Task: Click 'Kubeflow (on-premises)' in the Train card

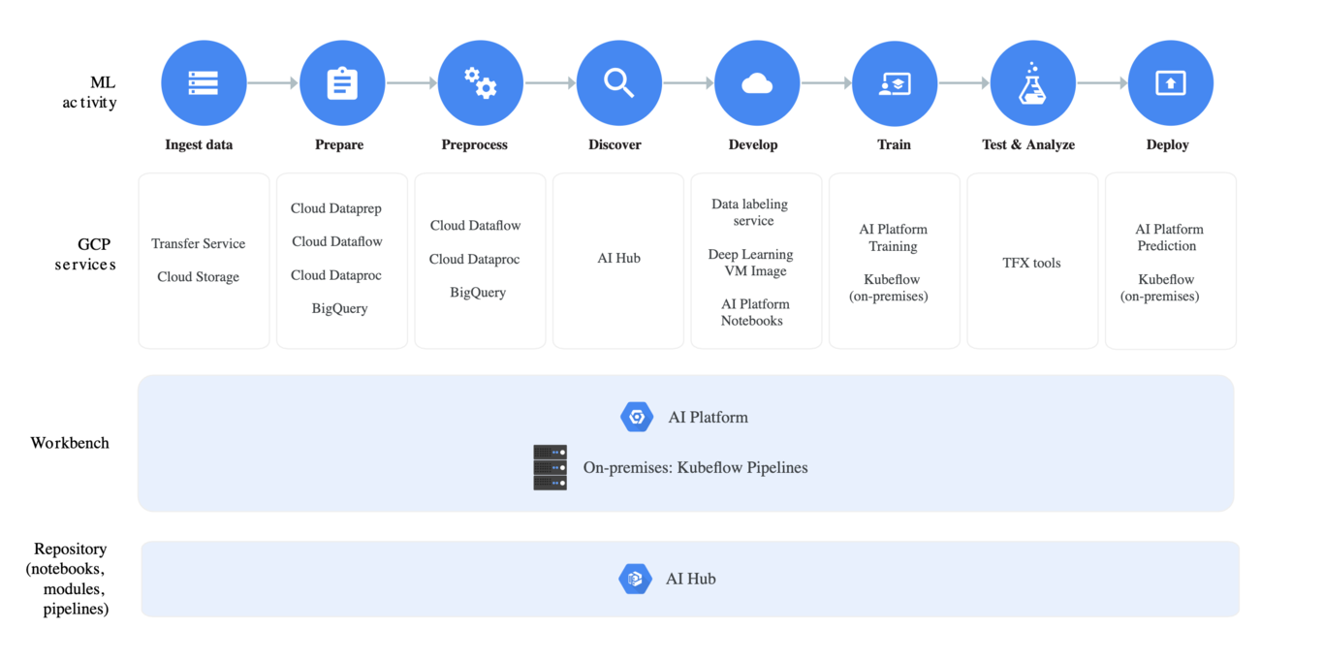Action: (890, 288)
